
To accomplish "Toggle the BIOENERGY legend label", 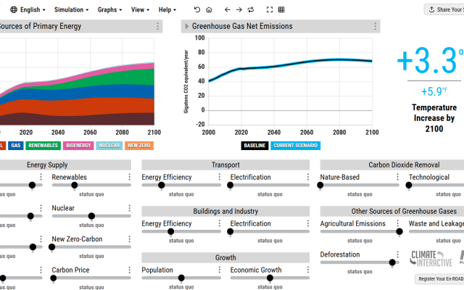I will point(78,146).
